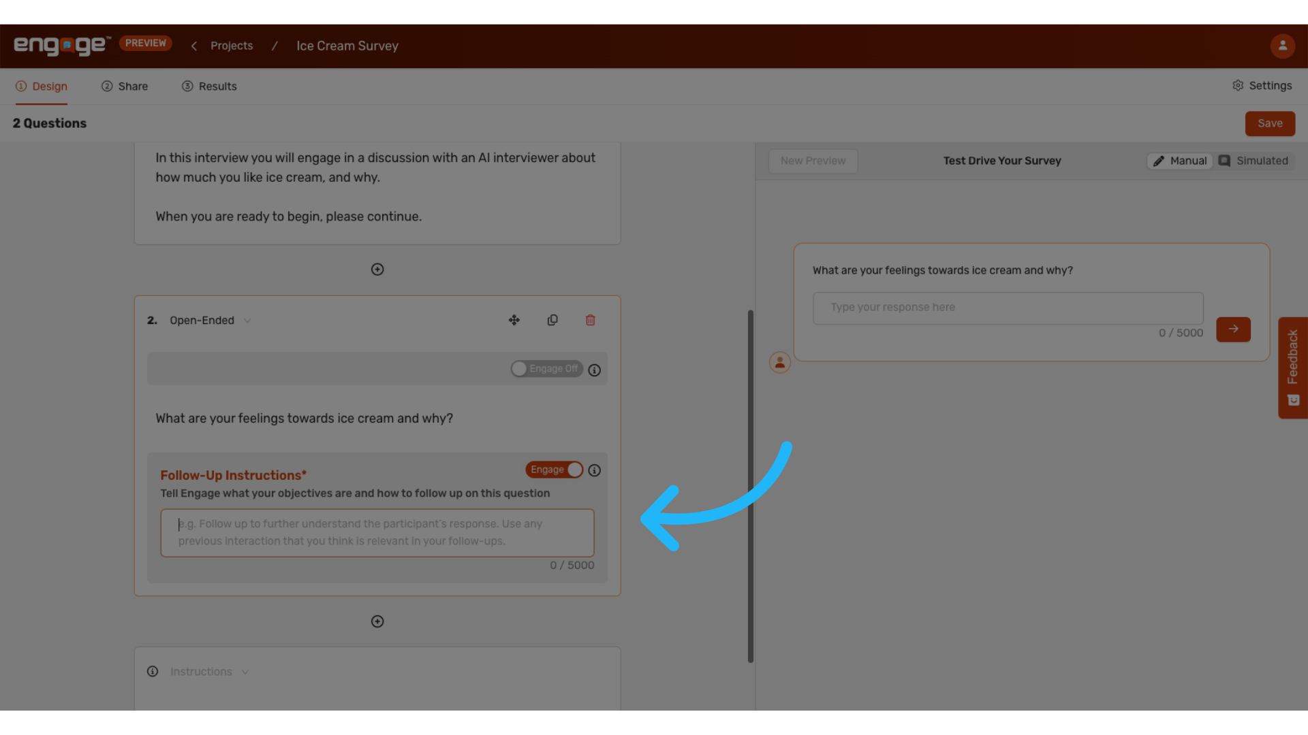The image size is (1308, 735).
Task: Click the respondent avatar in the preview
Action: 780,362
